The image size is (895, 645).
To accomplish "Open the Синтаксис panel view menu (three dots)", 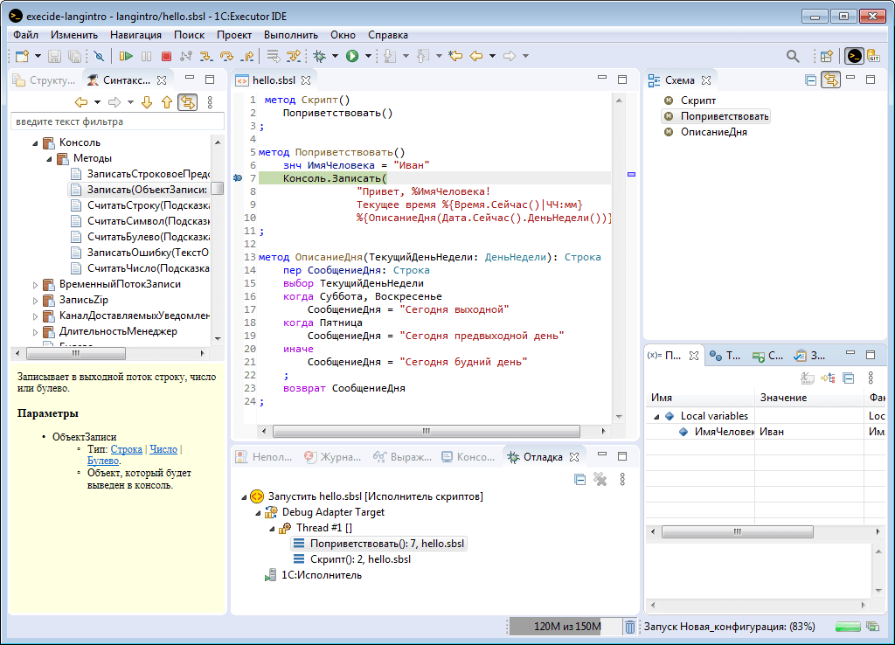I will [x=210, y=102].
